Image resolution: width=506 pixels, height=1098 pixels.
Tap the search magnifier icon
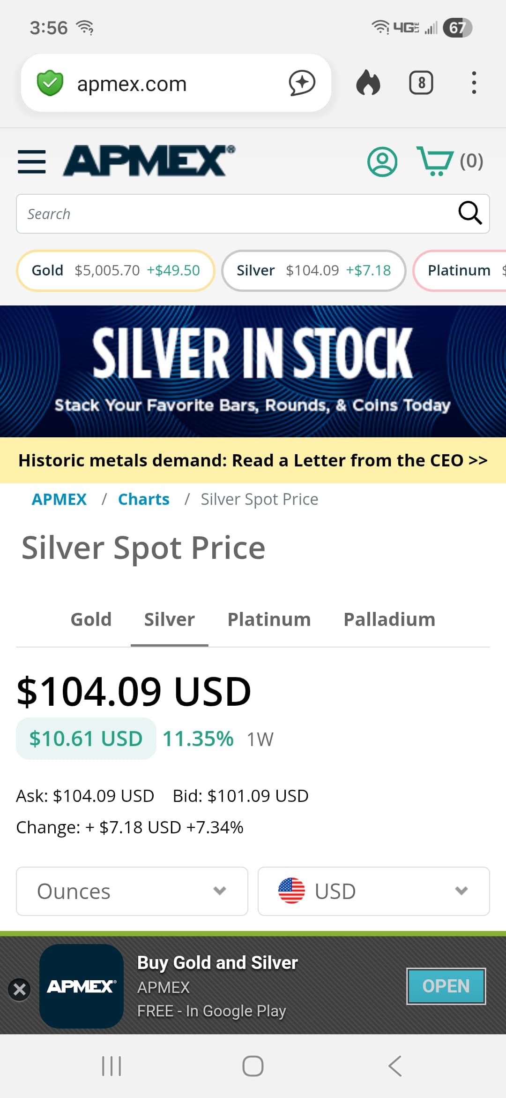point(470,213)
